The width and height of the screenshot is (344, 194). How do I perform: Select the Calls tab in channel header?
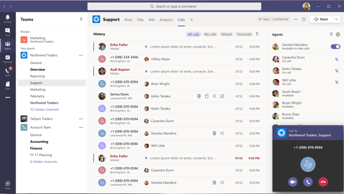[x=181, y=20]
